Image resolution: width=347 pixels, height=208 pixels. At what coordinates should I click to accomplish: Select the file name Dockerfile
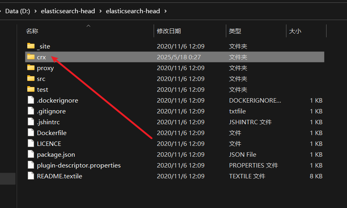(x=52, y=133)
